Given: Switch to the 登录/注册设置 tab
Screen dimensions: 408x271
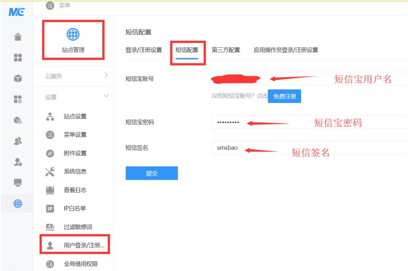Looking at the screenshot, I should (143, 50).
